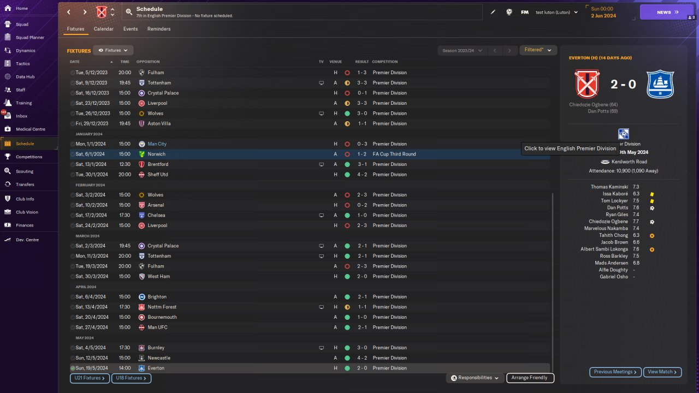
Task: Click Arsenal opposition name
Action: click(156, 205)
